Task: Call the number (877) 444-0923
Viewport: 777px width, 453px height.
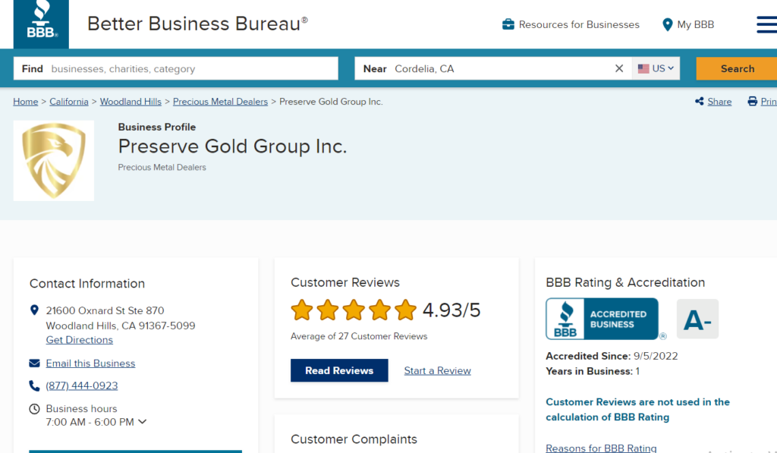Action: (x=82, y=385)
